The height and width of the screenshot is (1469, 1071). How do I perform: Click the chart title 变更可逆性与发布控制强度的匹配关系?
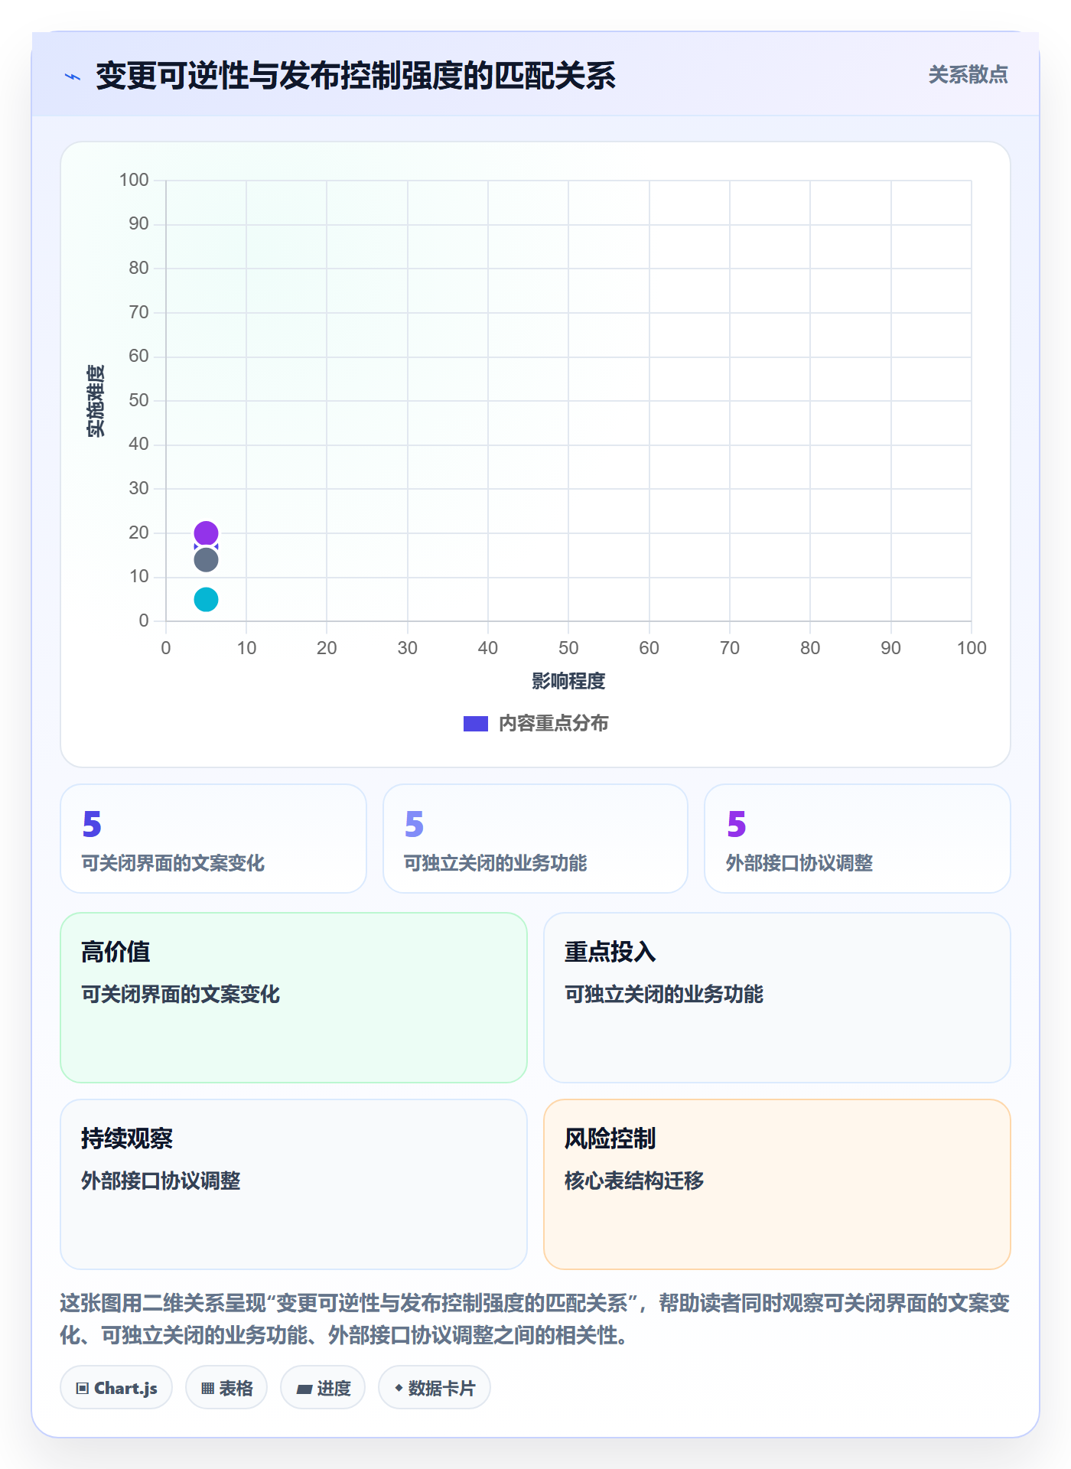point(356,76)
